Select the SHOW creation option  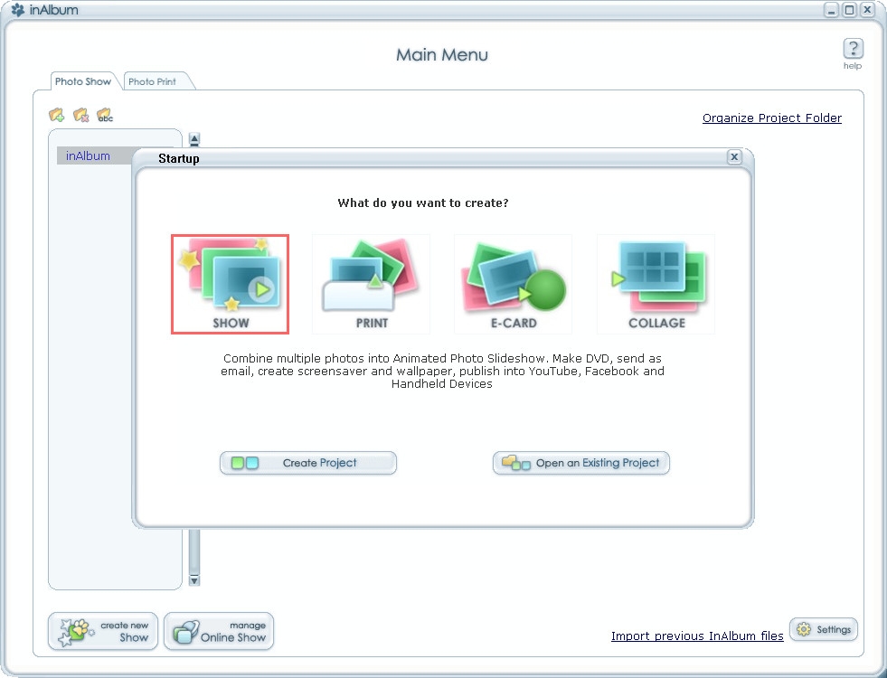coord(230,283)
